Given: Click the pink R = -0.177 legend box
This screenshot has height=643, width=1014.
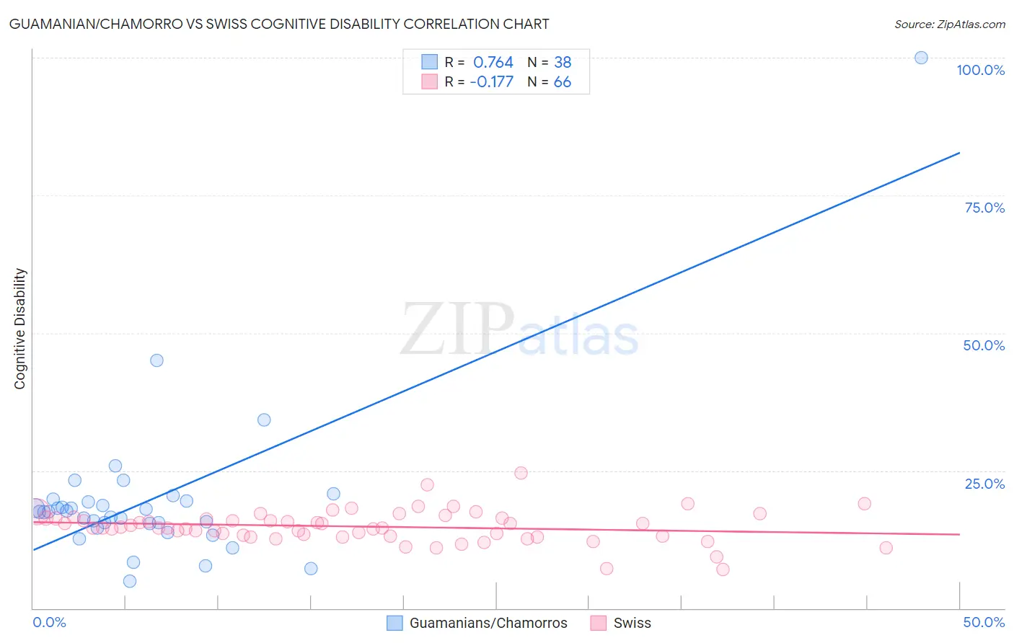Looking at the screenshot, I should pyautogui.click(x=430, y=81).
